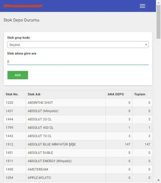Select the ABSOLUT BLUE MİNYATÜR ŞİŞE row
Image resolution: width=161 pixels, height=183 pixels.
(x=78, y=144)
